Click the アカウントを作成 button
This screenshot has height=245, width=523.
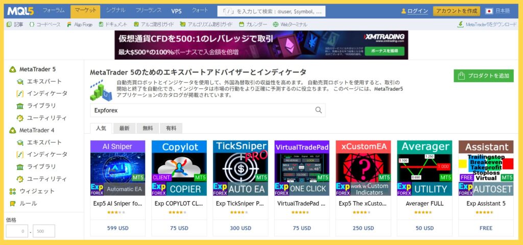pyautogui.click(x=456, y=11)
